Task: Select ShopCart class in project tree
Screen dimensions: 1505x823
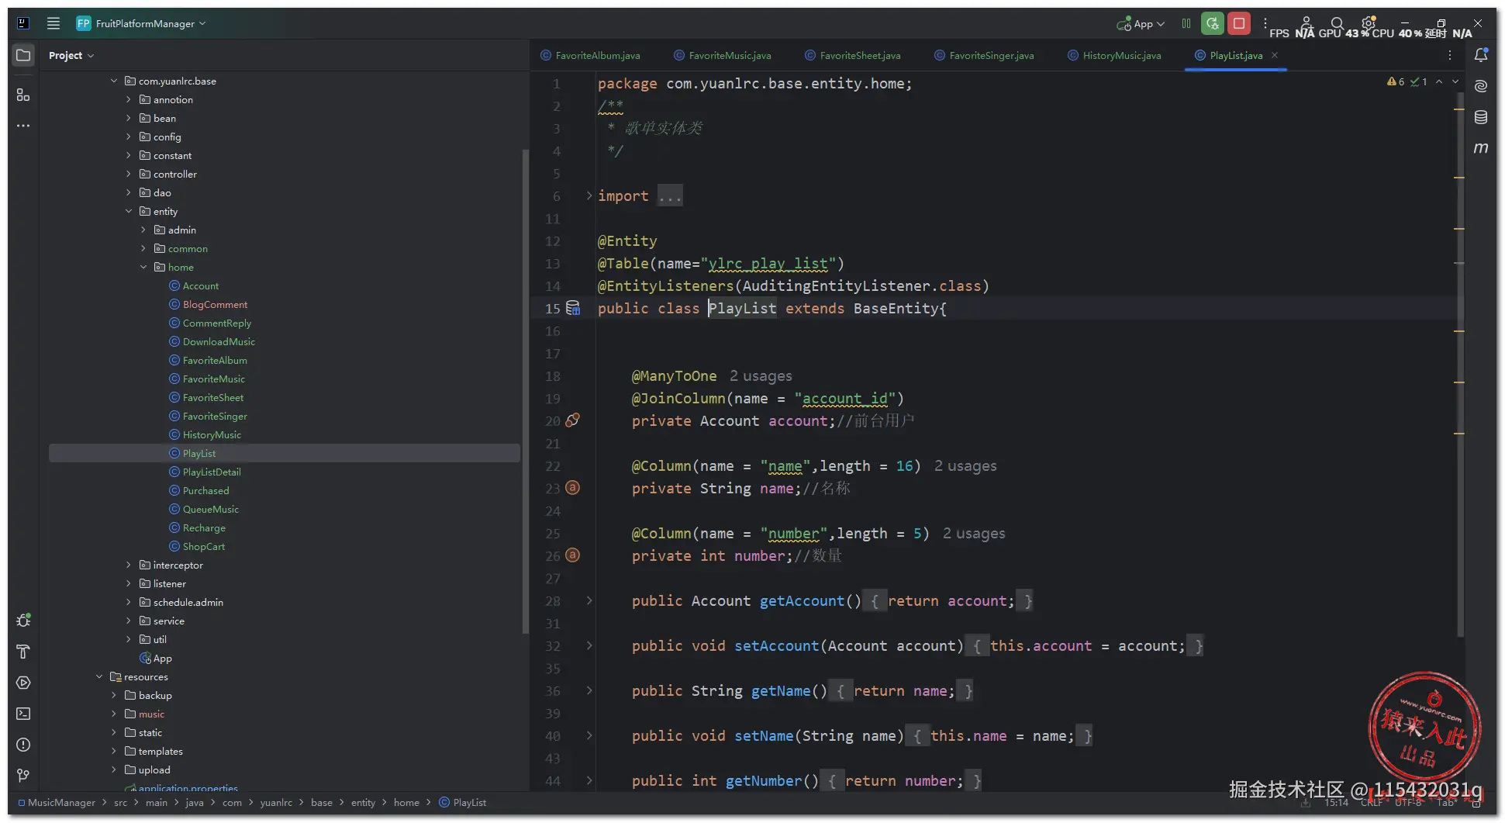Action: (204, 546)
